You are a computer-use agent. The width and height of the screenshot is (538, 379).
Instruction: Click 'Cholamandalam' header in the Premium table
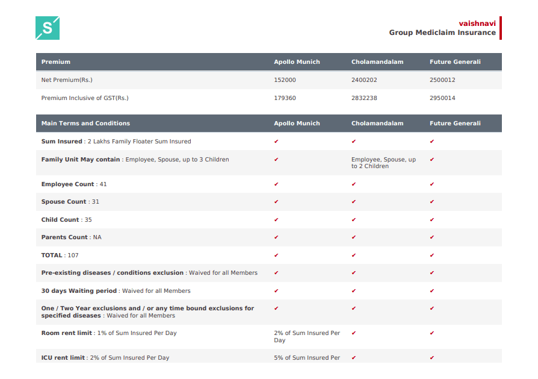[x=377, y=62]
